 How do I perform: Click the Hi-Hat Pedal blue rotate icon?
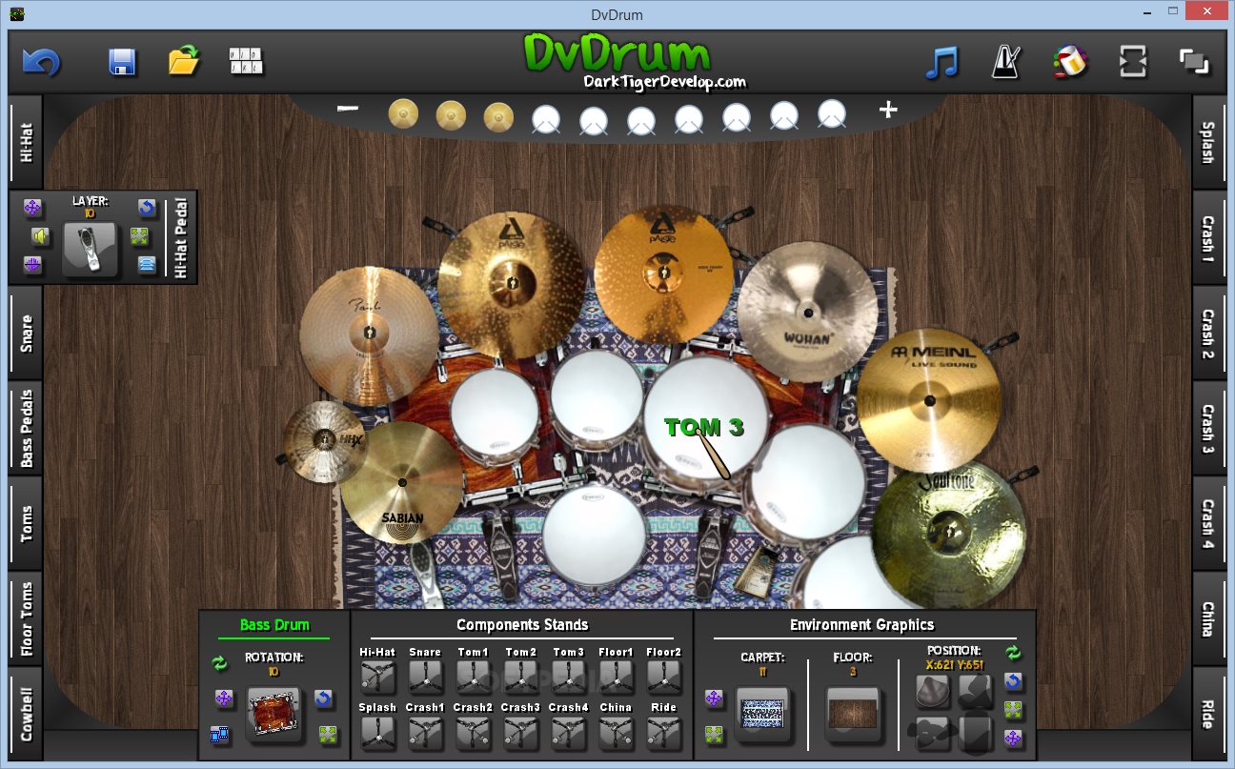click(x=146, y=208)
